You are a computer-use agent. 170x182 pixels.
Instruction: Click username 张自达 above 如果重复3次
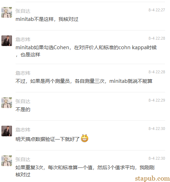pyautogui.click(x=23, y=159)
